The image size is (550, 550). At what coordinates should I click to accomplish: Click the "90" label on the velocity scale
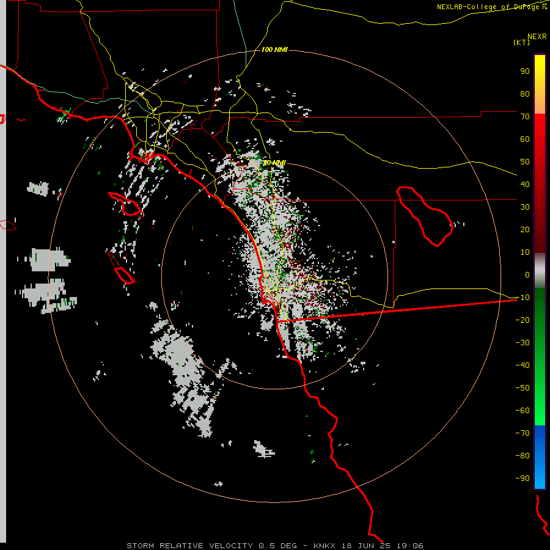click(525, 71)
